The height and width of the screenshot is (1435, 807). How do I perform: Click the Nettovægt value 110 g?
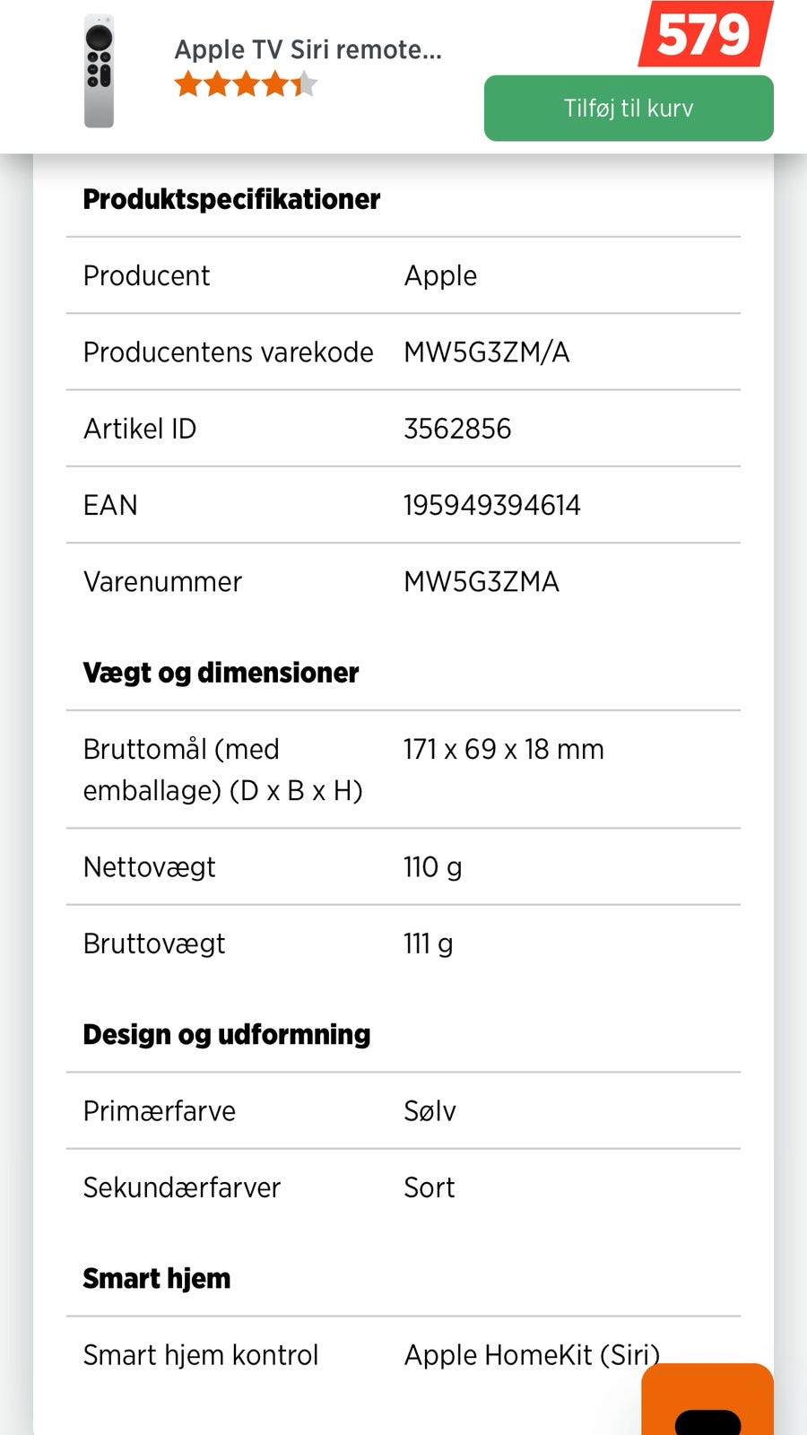click(x=432, y=867)
